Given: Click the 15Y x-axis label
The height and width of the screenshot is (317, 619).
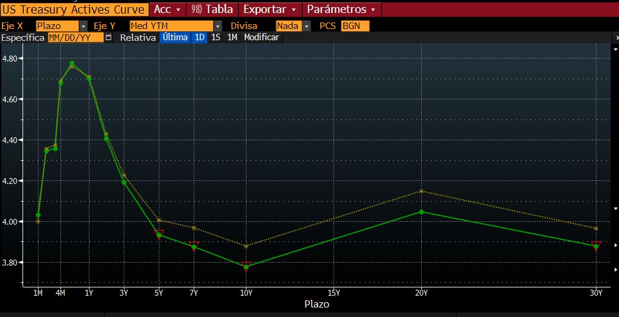Looking at the screenshot, I should (334, 293).
